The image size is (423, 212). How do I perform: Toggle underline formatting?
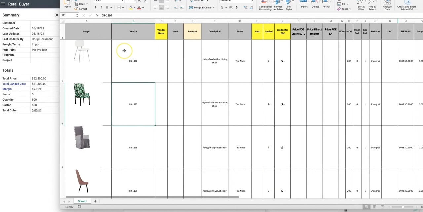(107, 7)
